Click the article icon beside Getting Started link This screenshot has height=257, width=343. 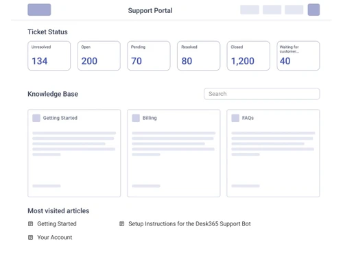click(x=30, y=223)
